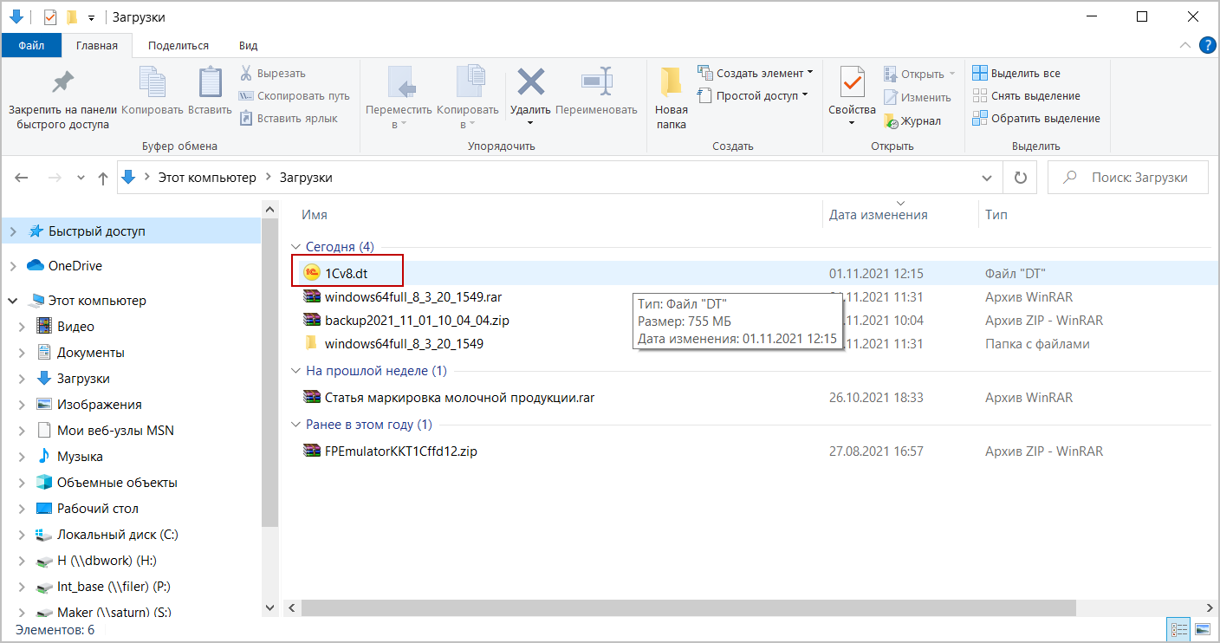The width and height of the screenshot is (1220, 643).
Task: Switch to the Главная ribbon tab
Action: (97, 46)
